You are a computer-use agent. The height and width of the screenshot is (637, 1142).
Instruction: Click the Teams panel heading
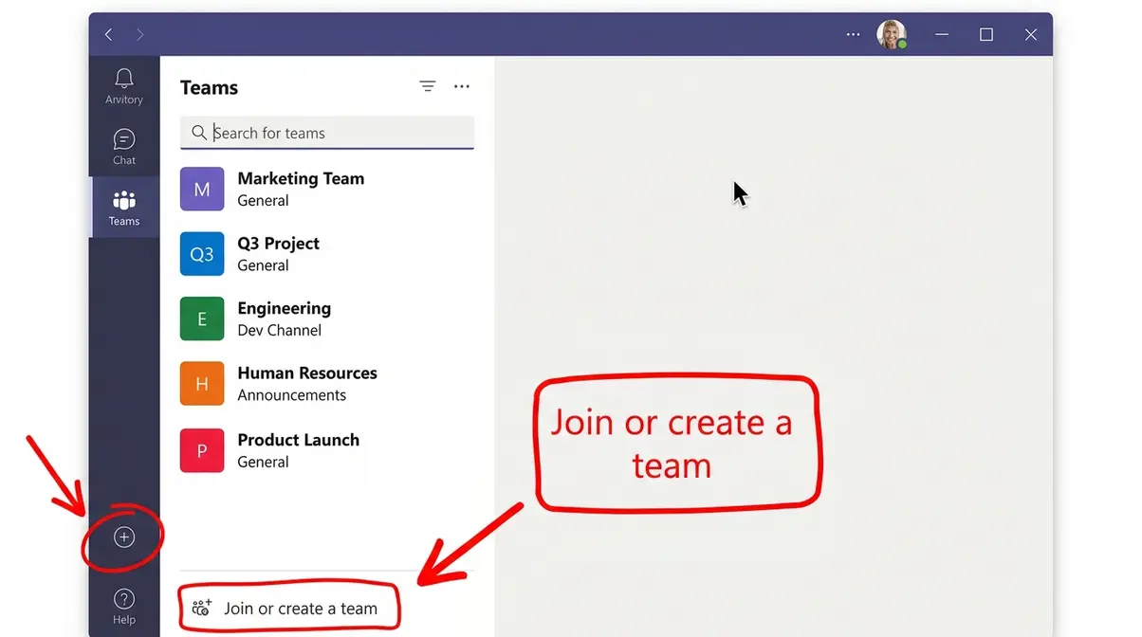point(209,87)
